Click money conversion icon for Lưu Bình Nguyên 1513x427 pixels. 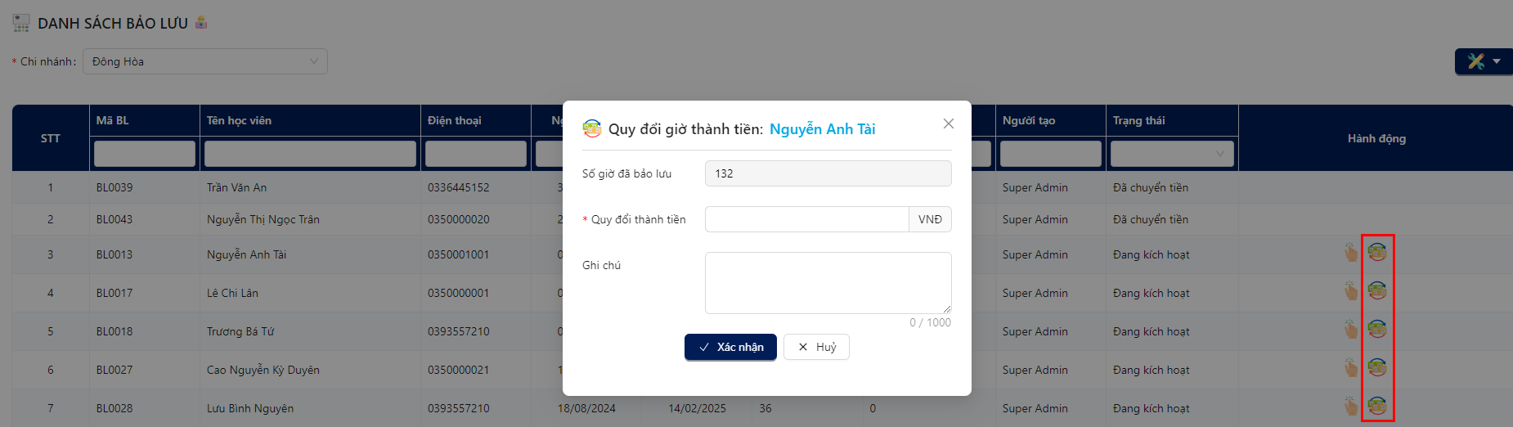pyautogui.click(x=1377, y=406)
